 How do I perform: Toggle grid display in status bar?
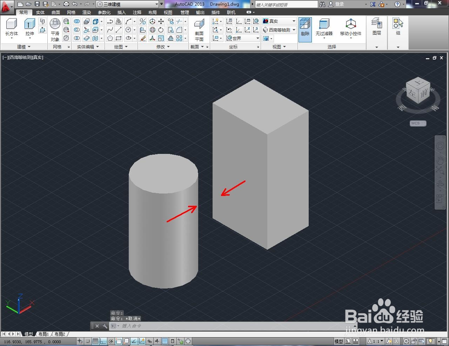point(95,341)
